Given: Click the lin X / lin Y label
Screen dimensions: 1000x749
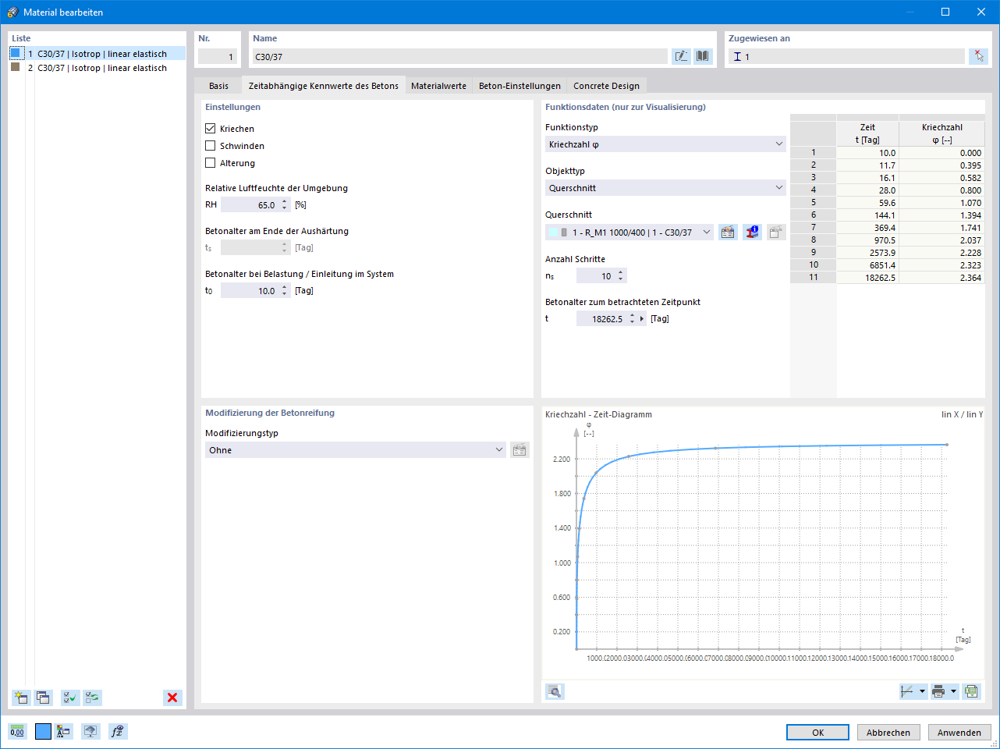Looking at the screenshot, I should pos(962,414).
